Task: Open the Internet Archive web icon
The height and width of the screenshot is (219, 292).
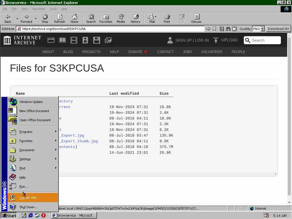Action: 51,40
